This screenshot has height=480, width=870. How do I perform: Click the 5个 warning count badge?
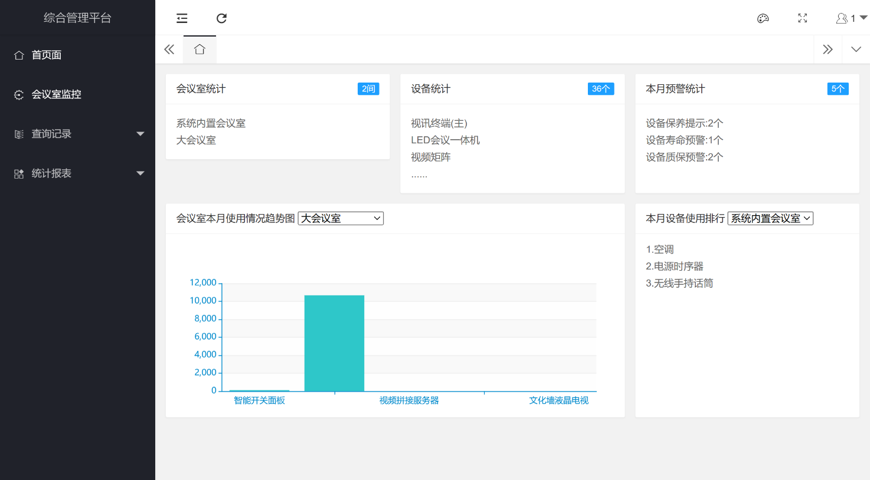click(x=838, y=89)
